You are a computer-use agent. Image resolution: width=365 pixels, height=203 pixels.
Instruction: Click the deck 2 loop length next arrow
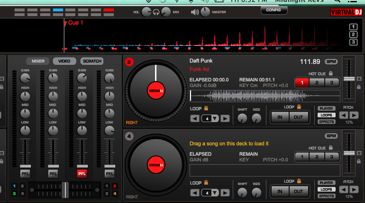click(225, 118)
